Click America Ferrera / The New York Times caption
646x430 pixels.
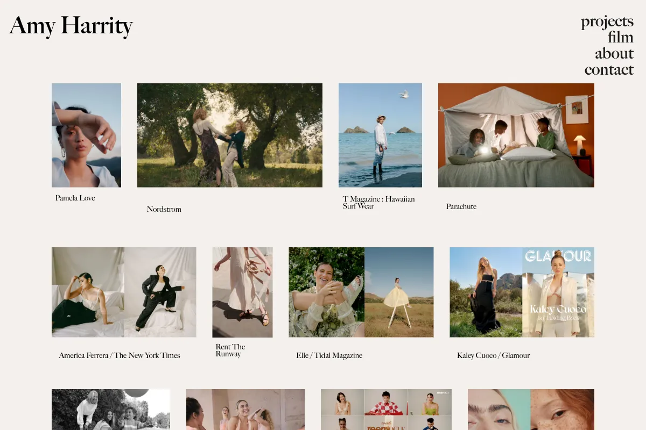pyautogui.click(x=120, y=355)
